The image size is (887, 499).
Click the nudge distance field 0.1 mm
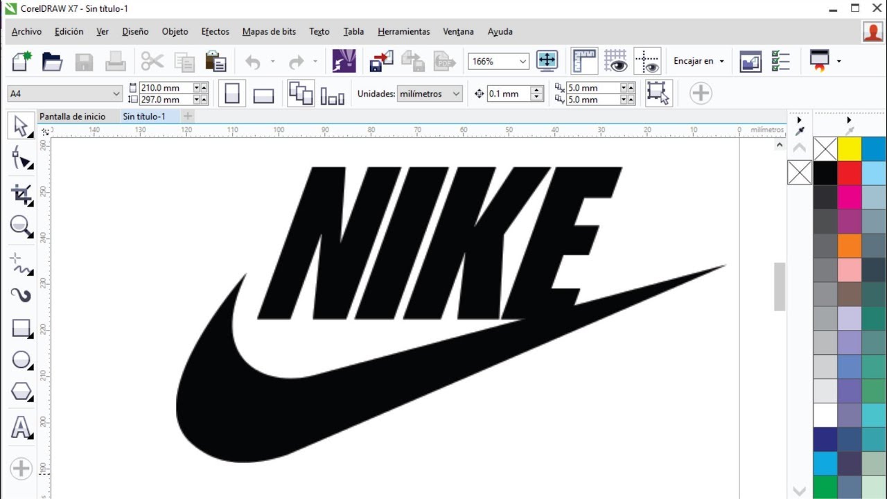(x=509, y=94)
